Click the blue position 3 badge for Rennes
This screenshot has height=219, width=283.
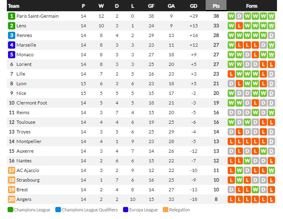pyautogui.click(x=12, y=35)
